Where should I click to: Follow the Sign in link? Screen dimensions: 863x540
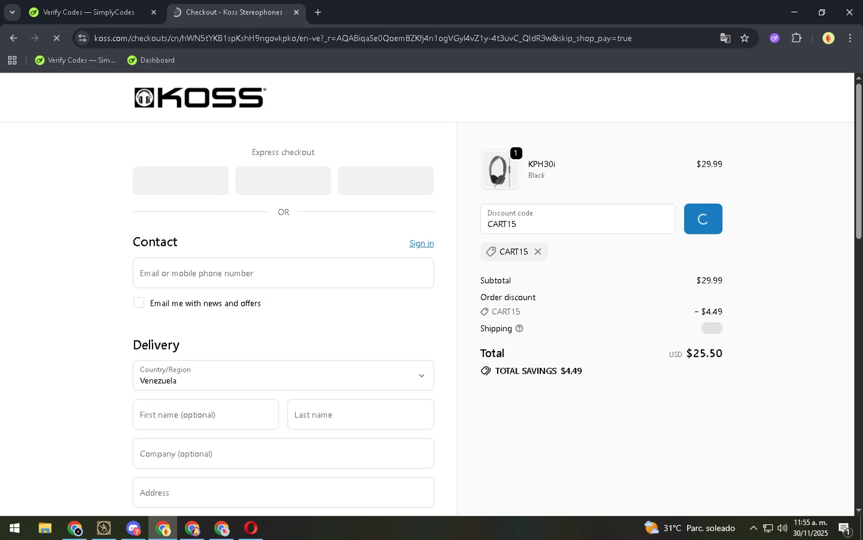click(x=422, y=244)
